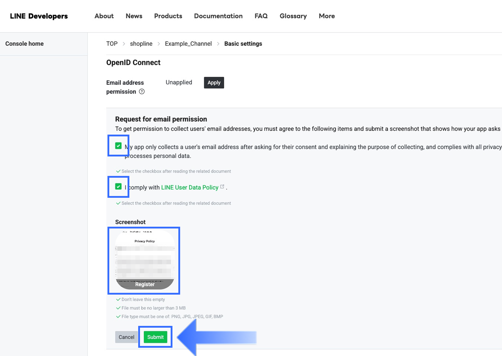
Task: Open the FAQ page
Action: coord(261,16)
